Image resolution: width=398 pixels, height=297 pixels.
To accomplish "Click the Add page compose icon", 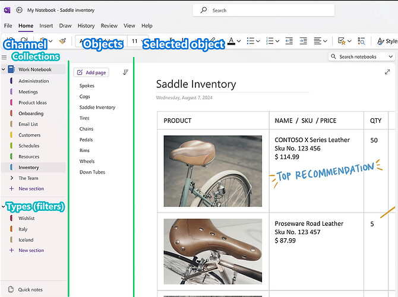I will coord(80,72).
